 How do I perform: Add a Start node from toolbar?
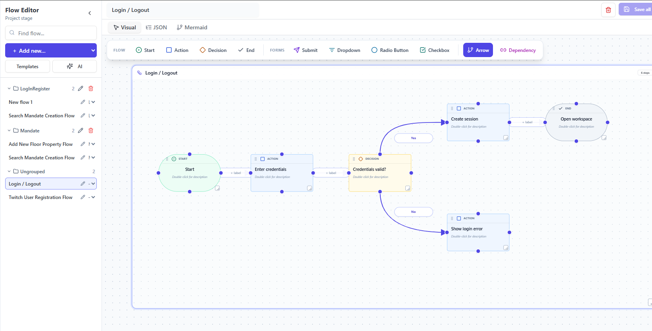145,50
